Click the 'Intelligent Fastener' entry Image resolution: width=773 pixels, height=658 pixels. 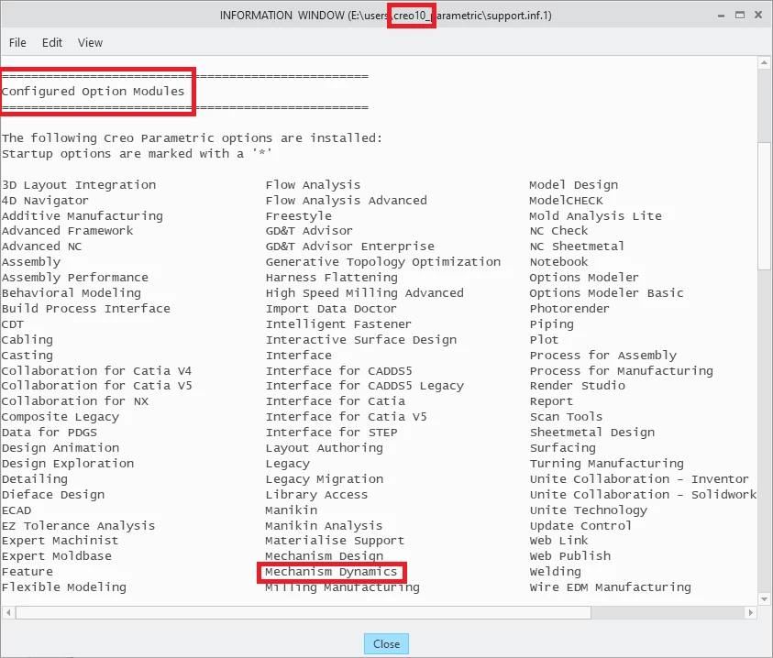click(338, 324)
